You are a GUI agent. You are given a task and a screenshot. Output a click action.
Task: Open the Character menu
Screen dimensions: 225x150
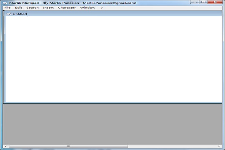point(67,8)
